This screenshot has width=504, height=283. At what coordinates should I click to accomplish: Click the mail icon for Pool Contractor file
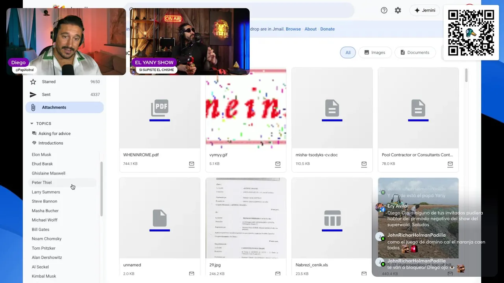point(450,164)
